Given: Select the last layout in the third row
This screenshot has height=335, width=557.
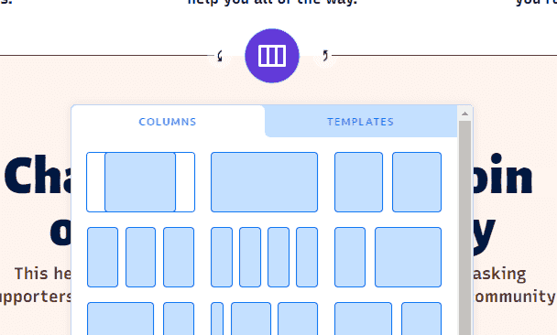Looking at the screenshot, I should click(x=388, y=319).
